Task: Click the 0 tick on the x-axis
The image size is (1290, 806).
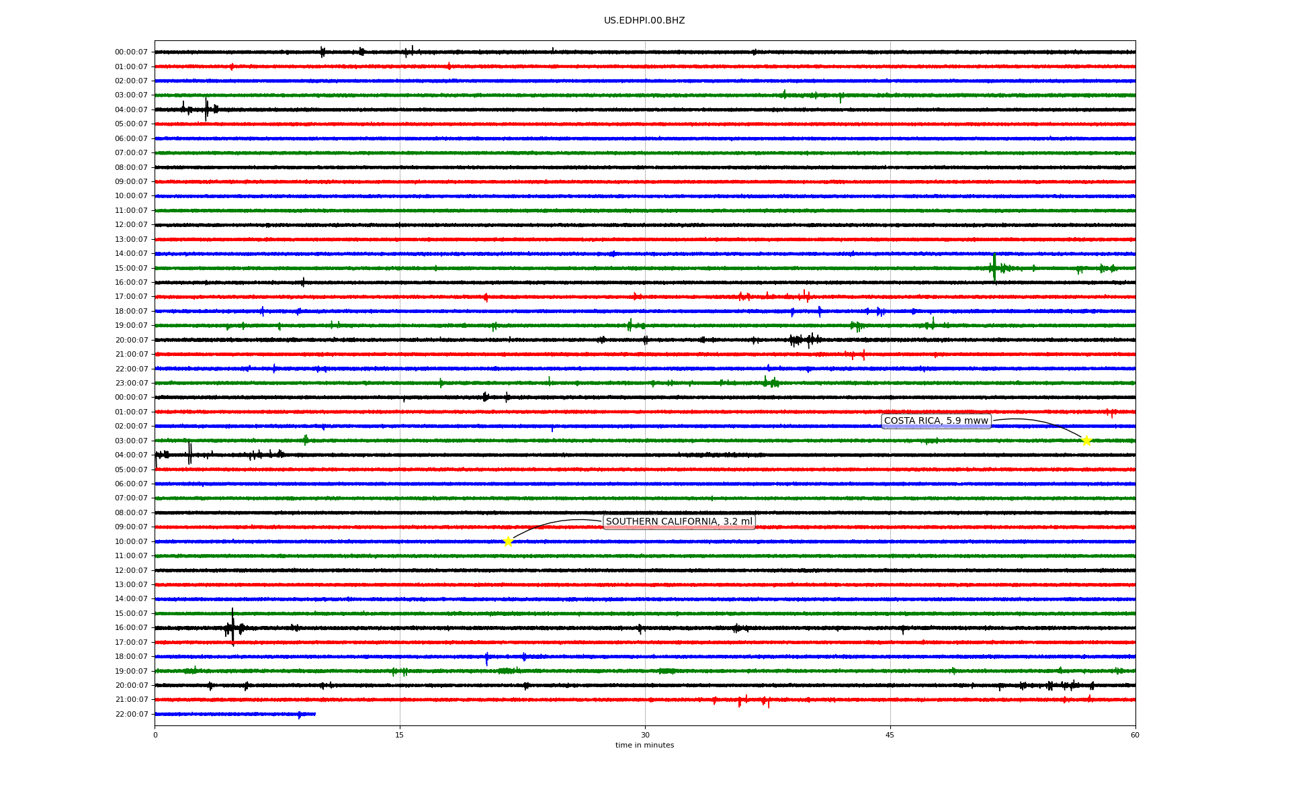Action: point(155,735)
